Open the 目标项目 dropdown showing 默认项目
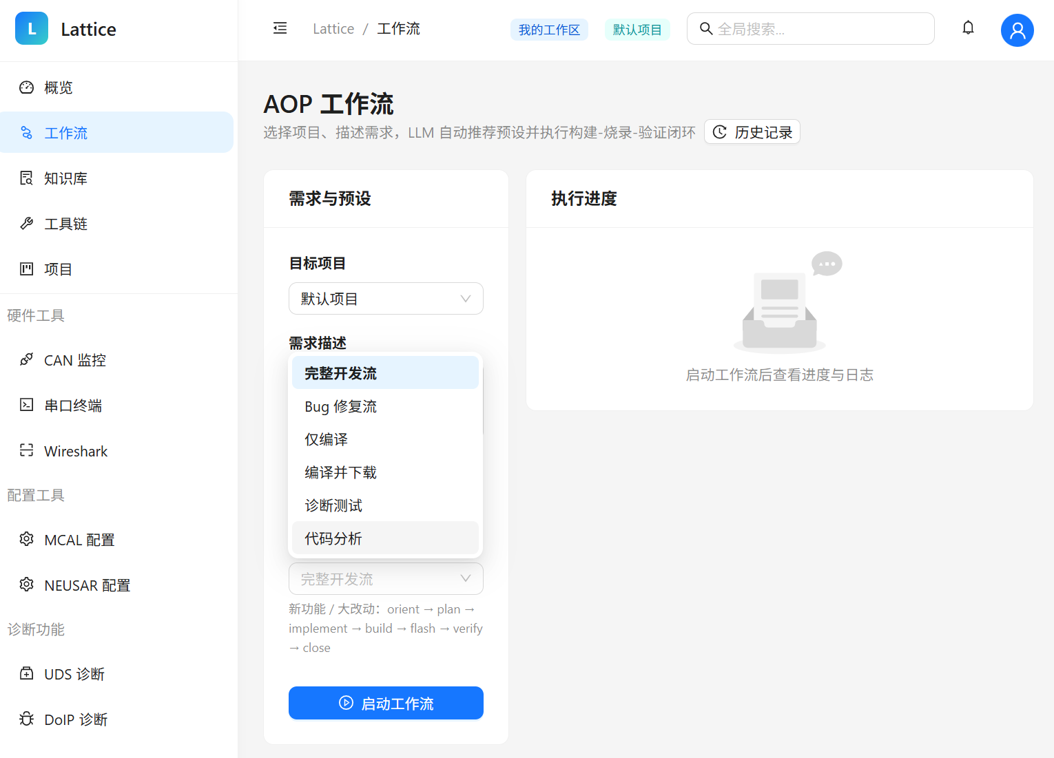 point(386,299)
